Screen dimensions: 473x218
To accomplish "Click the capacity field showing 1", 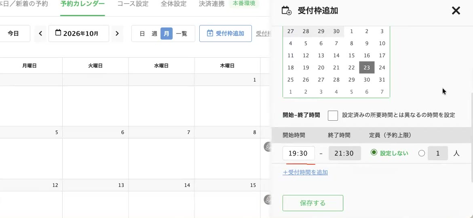I will [438, 153].
